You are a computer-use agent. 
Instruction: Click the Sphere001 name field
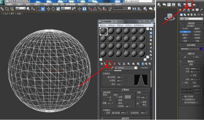tap(190, 49)
